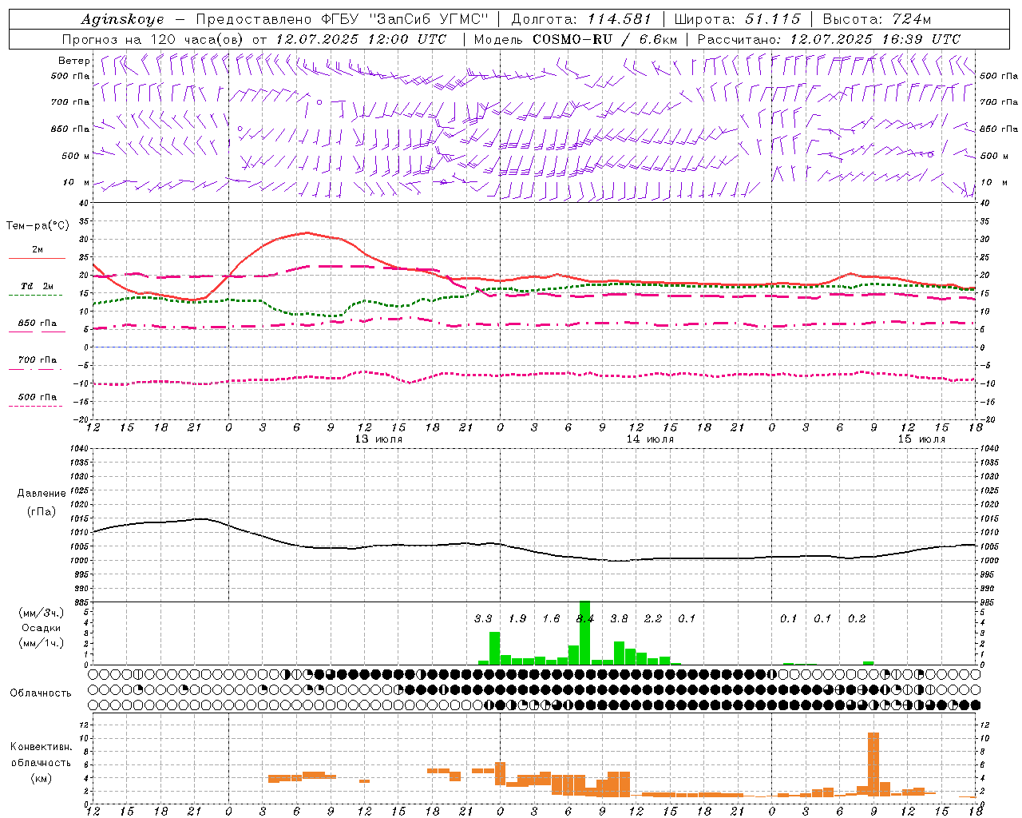1022x818 pixels.
Task: Click the tallest orange convective cloud bar
Action: point(873,764)
